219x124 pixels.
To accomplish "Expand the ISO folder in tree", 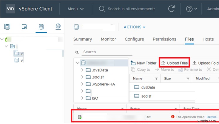I will (x=82, y=98).
